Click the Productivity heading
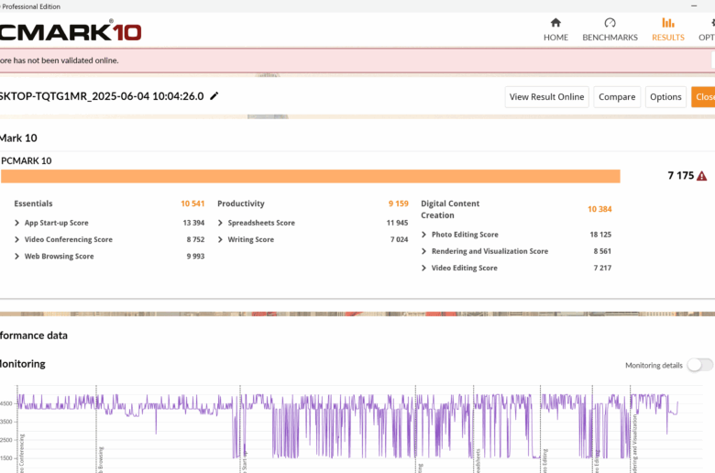 tap(241, 203)
